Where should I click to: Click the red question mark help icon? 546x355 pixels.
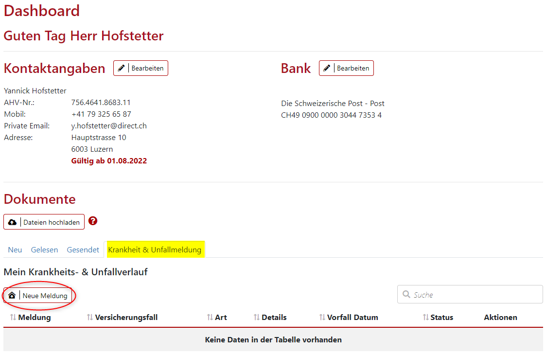[x=93, y=221]
